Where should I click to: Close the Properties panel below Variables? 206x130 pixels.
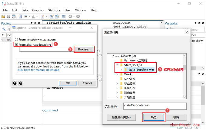(x=203, y=74)
